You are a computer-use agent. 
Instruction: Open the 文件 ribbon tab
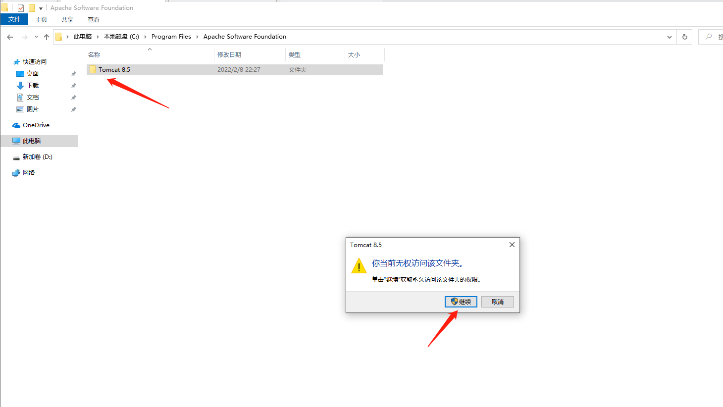(x=14, y=19)
